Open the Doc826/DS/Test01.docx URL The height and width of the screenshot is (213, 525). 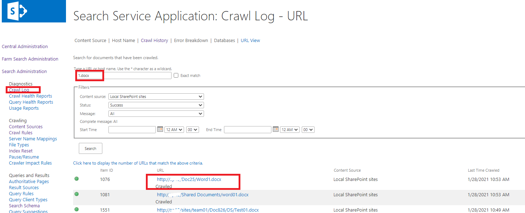coord(208,210)
